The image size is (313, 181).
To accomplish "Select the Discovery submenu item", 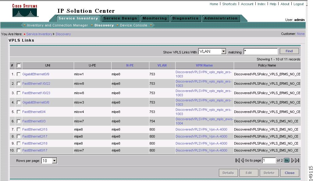I will coord(104,25).
